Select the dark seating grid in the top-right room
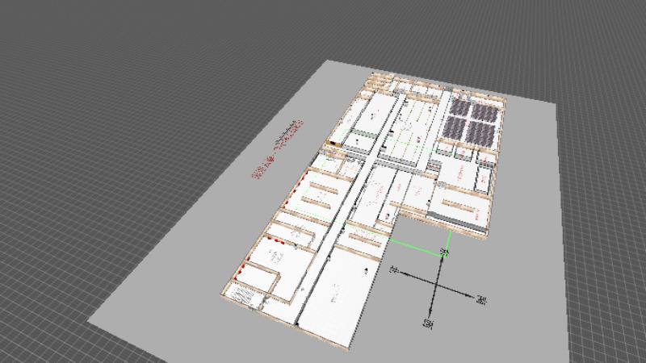 (x=474, y=122)
